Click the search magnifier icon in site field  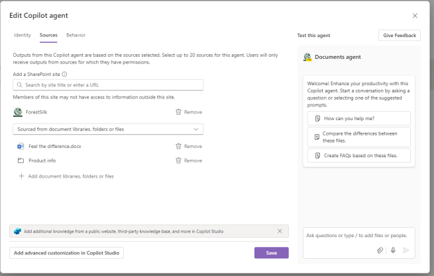coord(19,85)
